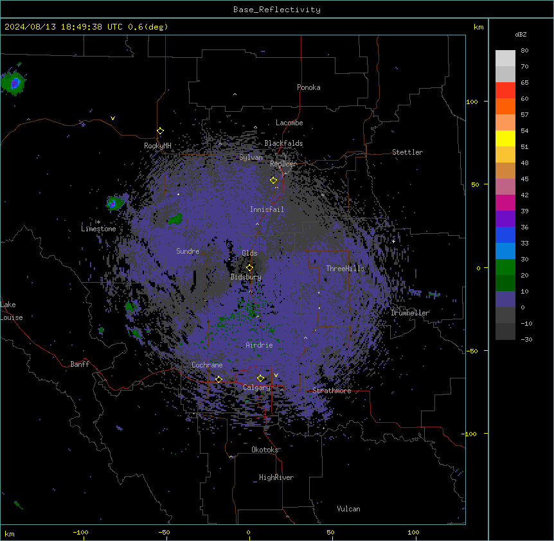Click the slate purple 0-10 dBZ legend swatch
The width and height of the screenshot is (554, 541).
coord(505,299)
